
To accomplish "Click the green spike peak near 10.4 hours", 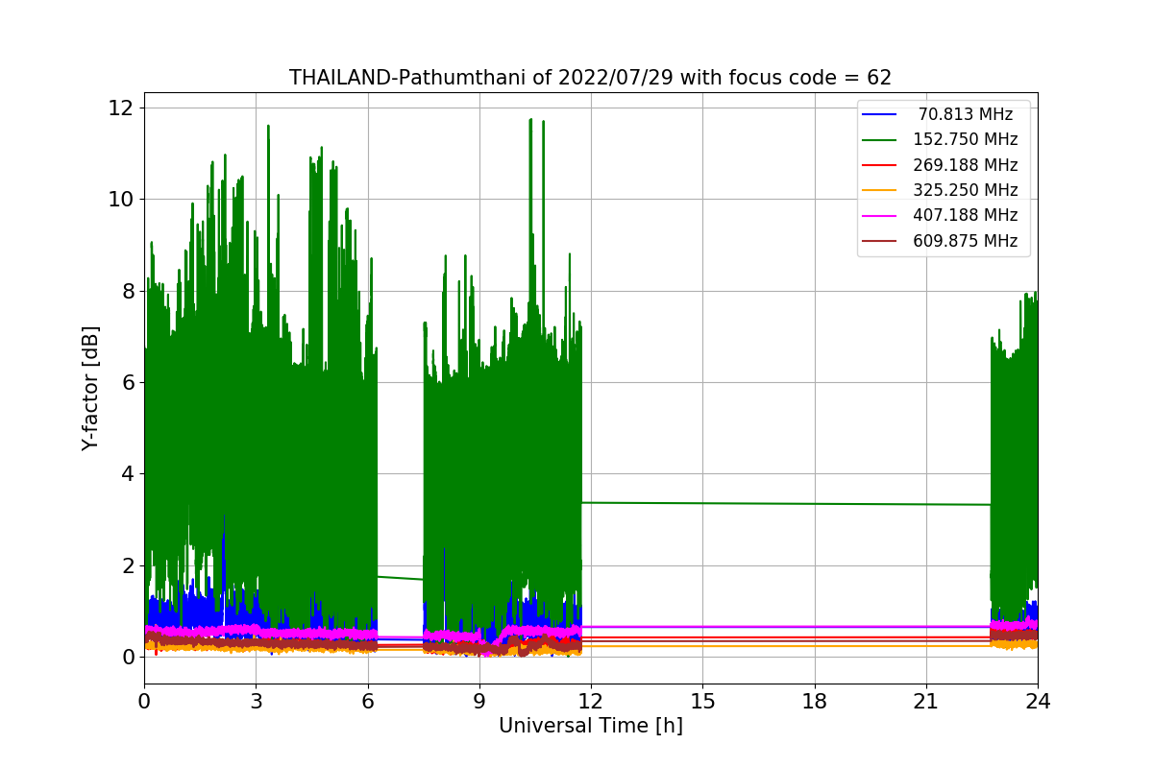I will point(530,121).
